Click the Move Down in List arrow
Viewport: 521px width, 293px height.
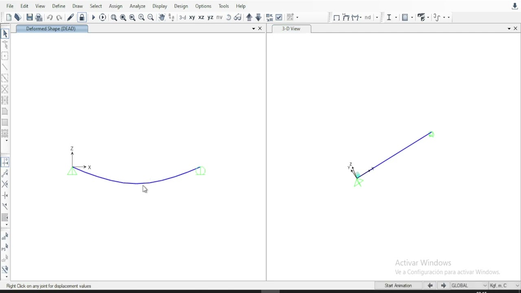coord(258,17)
